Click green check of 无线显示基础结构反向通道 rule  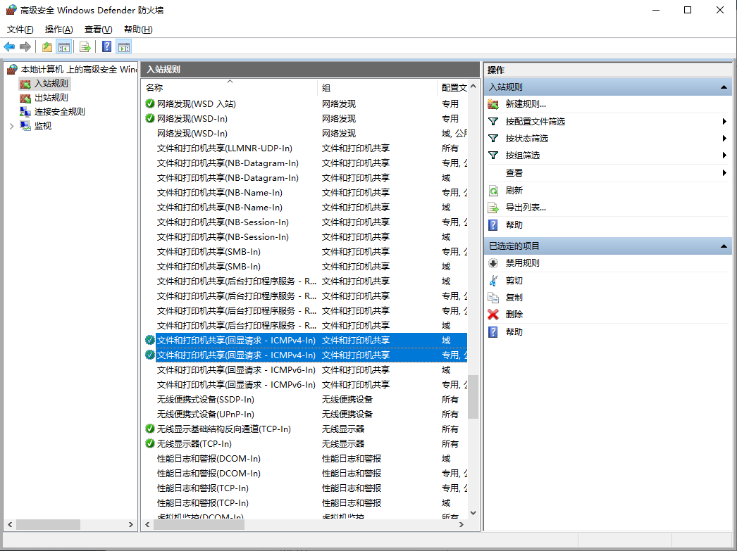pos(150,429)
